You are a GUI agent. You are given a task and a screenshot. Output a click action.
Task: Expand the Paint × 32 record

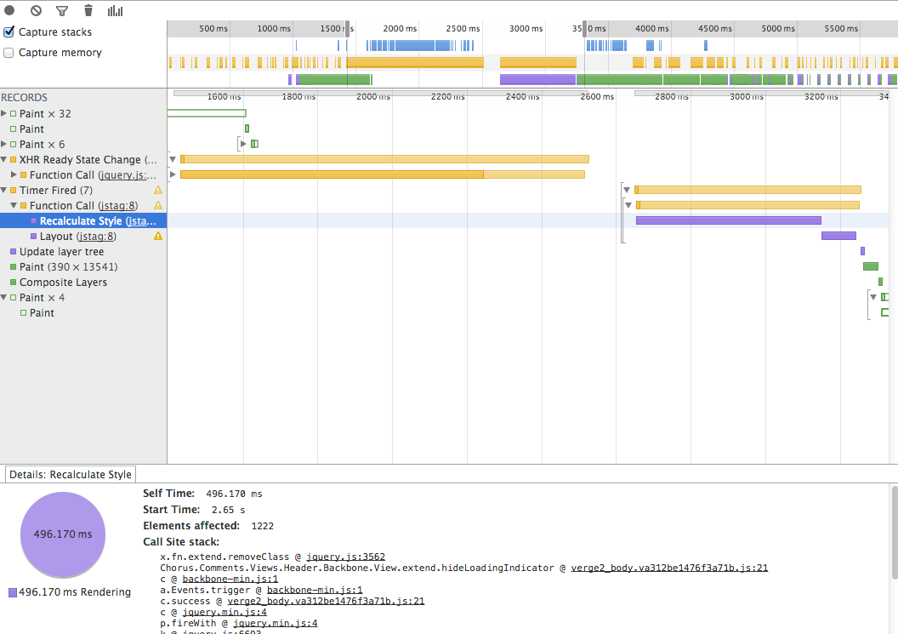point(4,114)
